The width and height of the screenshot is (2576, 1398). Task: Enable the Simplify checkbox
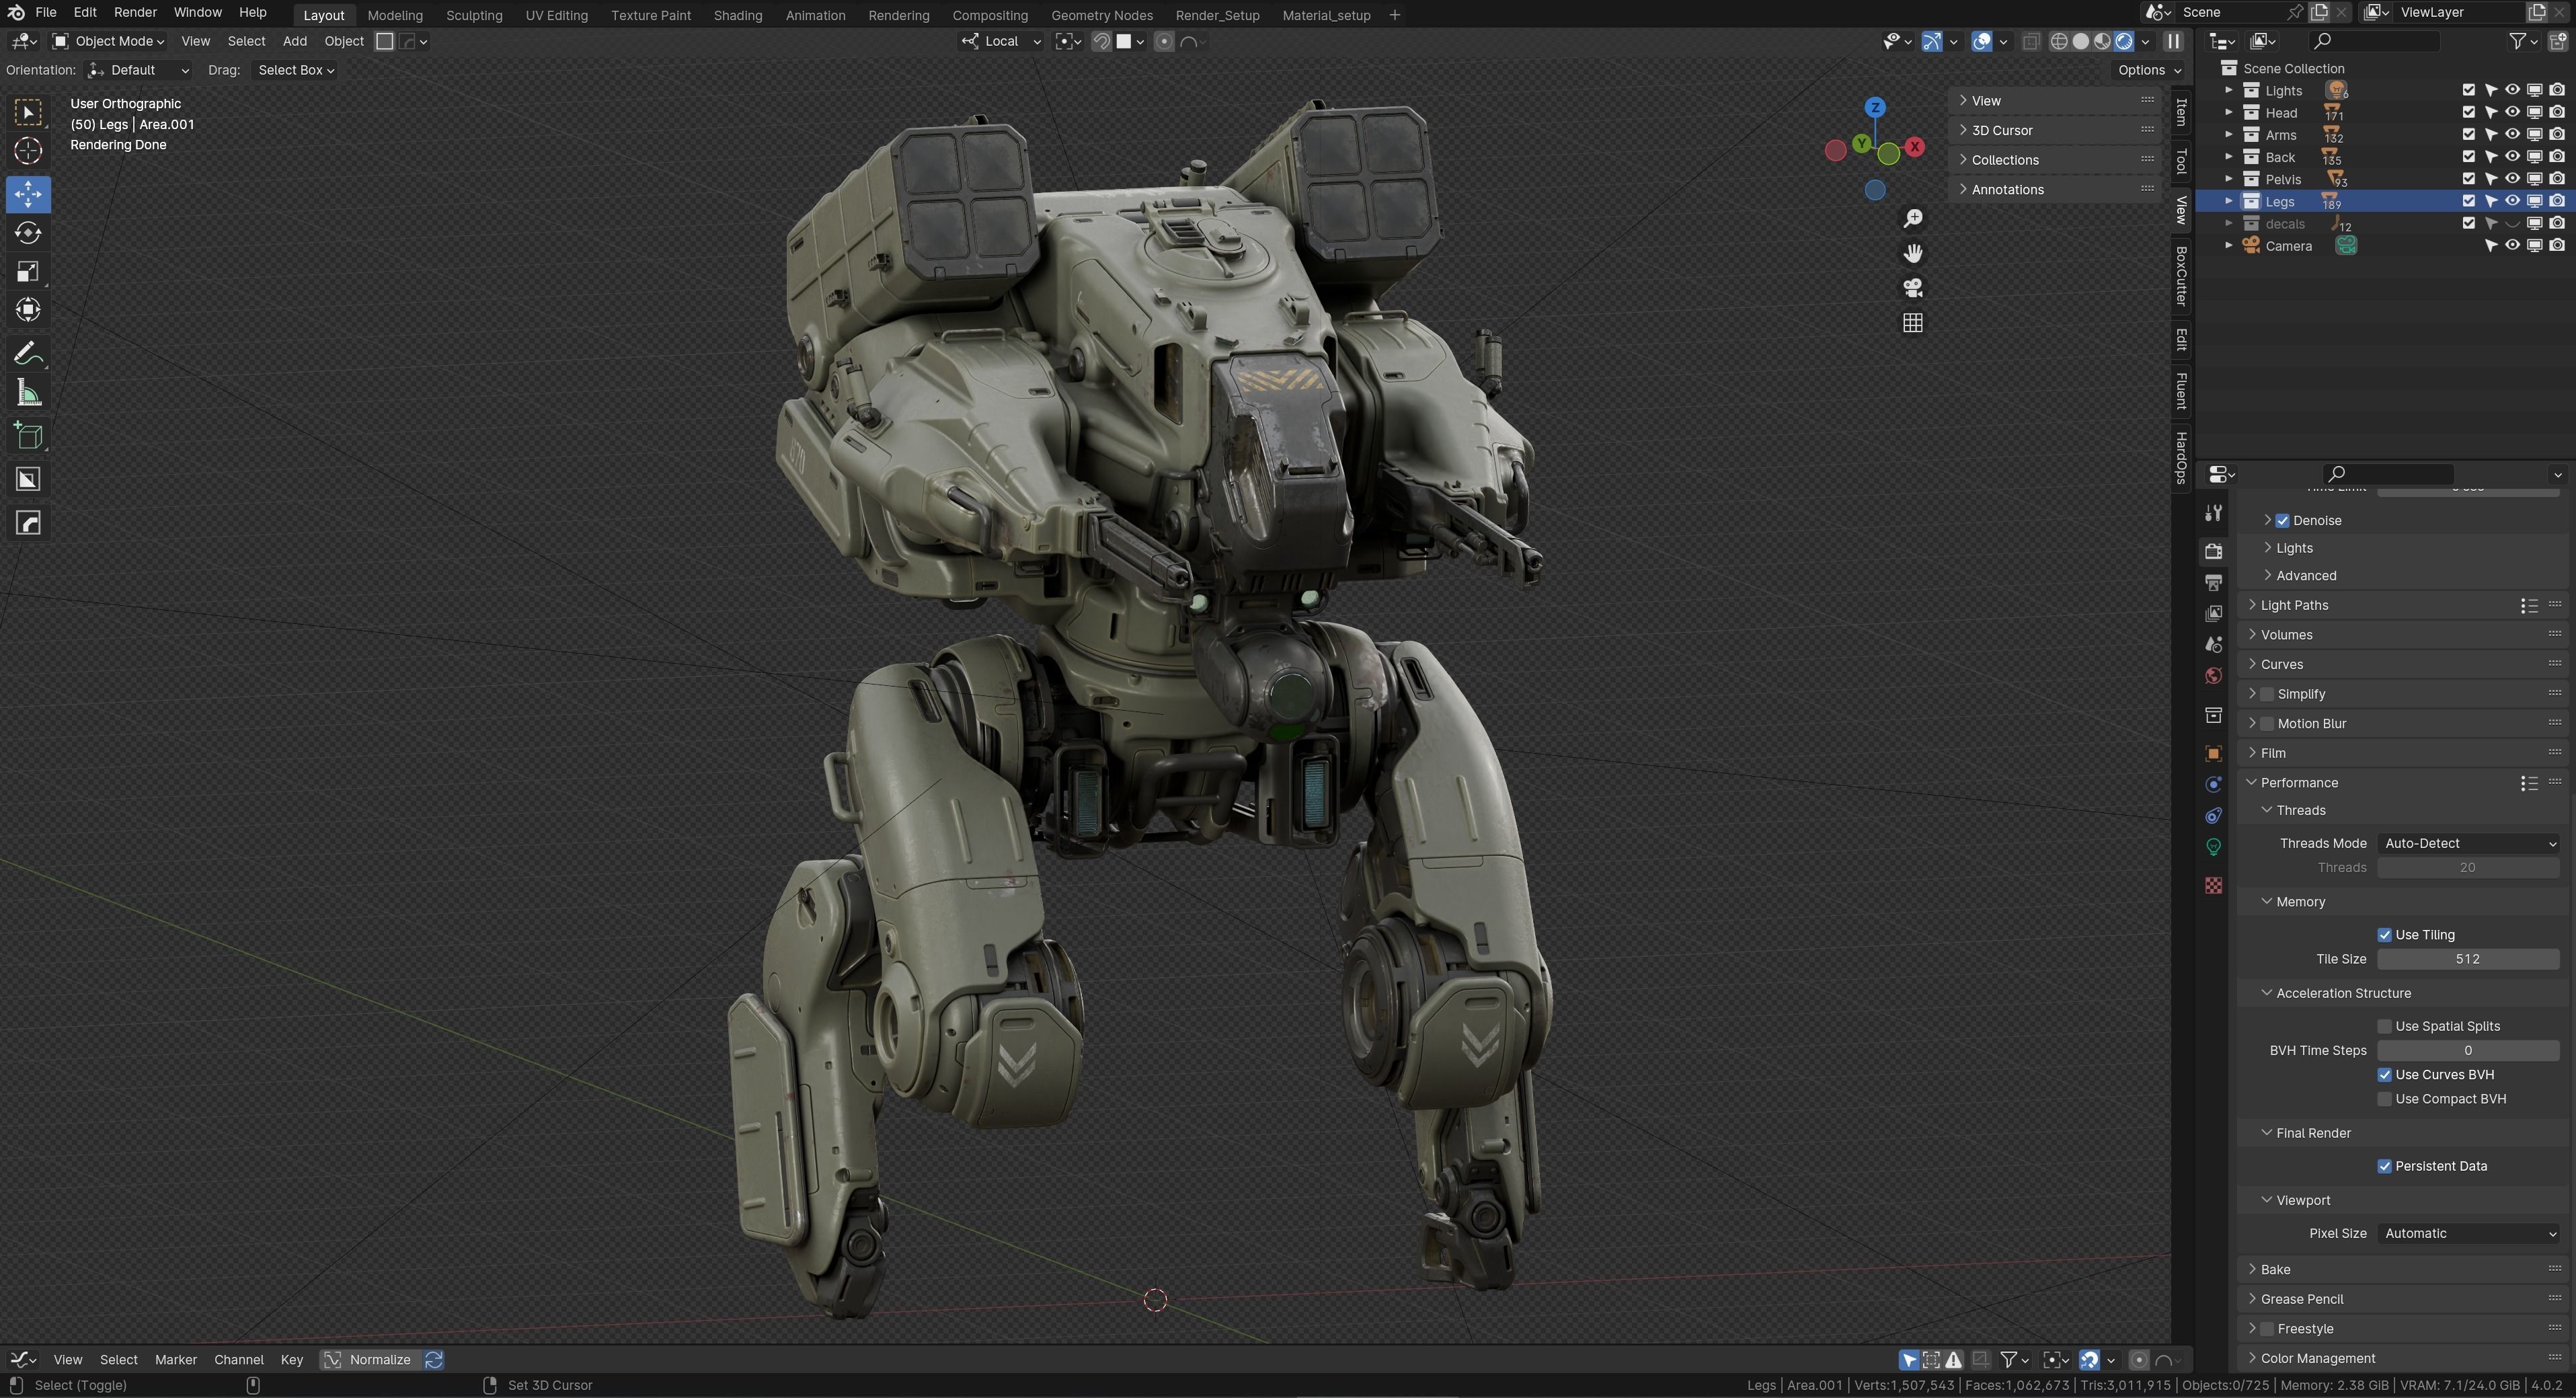point(2267,694)
